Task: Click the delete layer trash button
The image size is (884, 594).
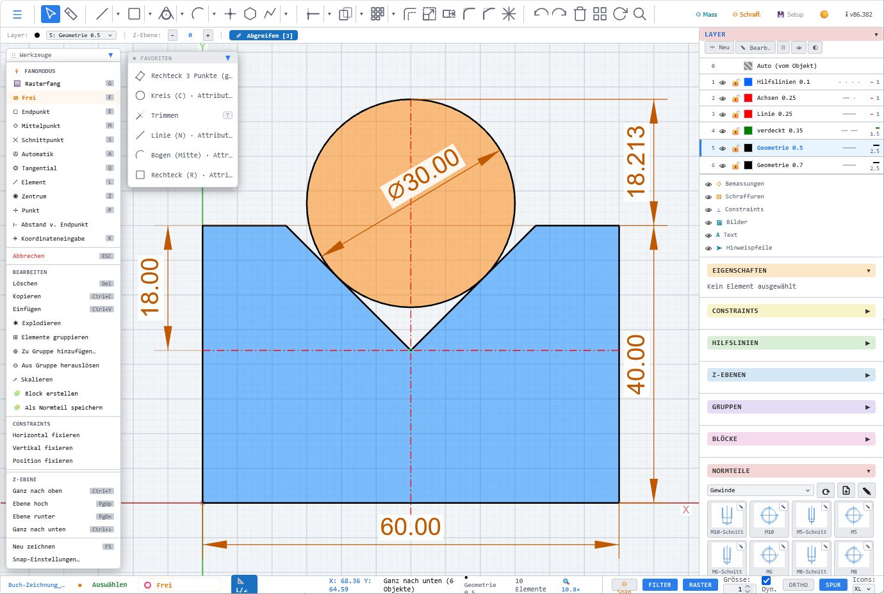Action: 783,47
